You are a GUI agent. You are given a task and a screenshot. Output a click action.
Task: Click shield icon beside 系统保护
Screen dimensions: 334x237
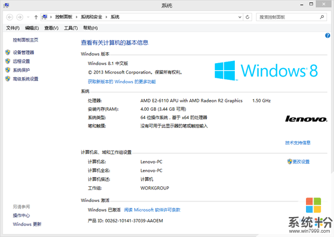(8, 70)
